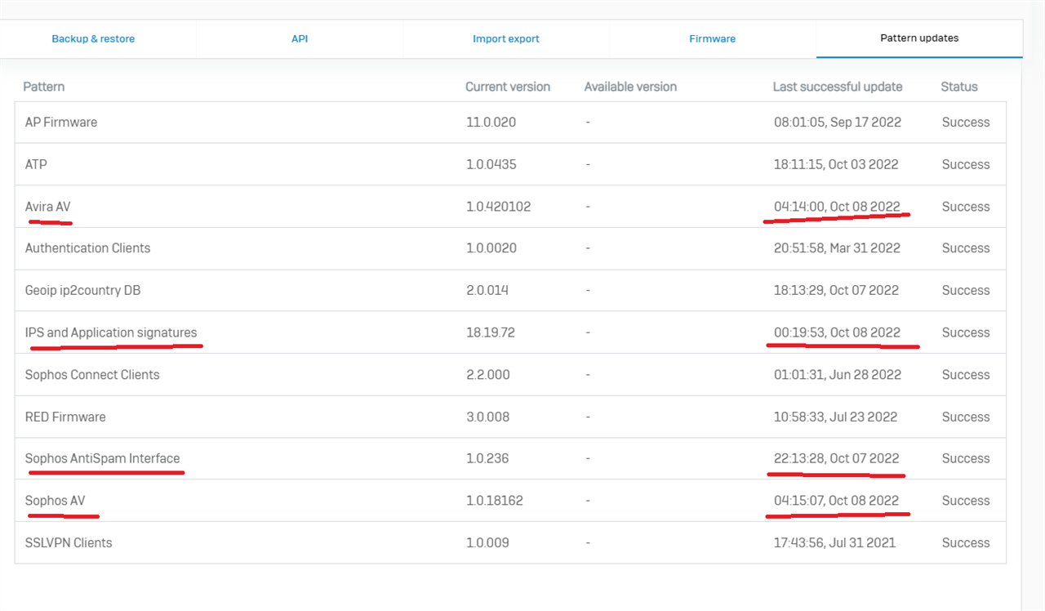Click IPS signatures version 18.19.72
This screenshot has height=611, width=1045.
point(491,332)
